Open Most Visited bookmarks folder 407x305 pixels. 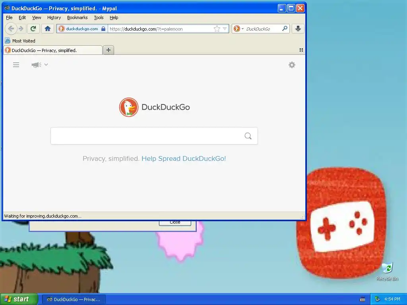click(x=20, y=41)
